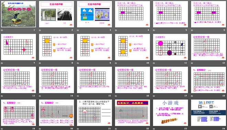Viewport: 227px width, 130px height.
Task: Select the slide 13 thumbnail
Action: point(18,80)
